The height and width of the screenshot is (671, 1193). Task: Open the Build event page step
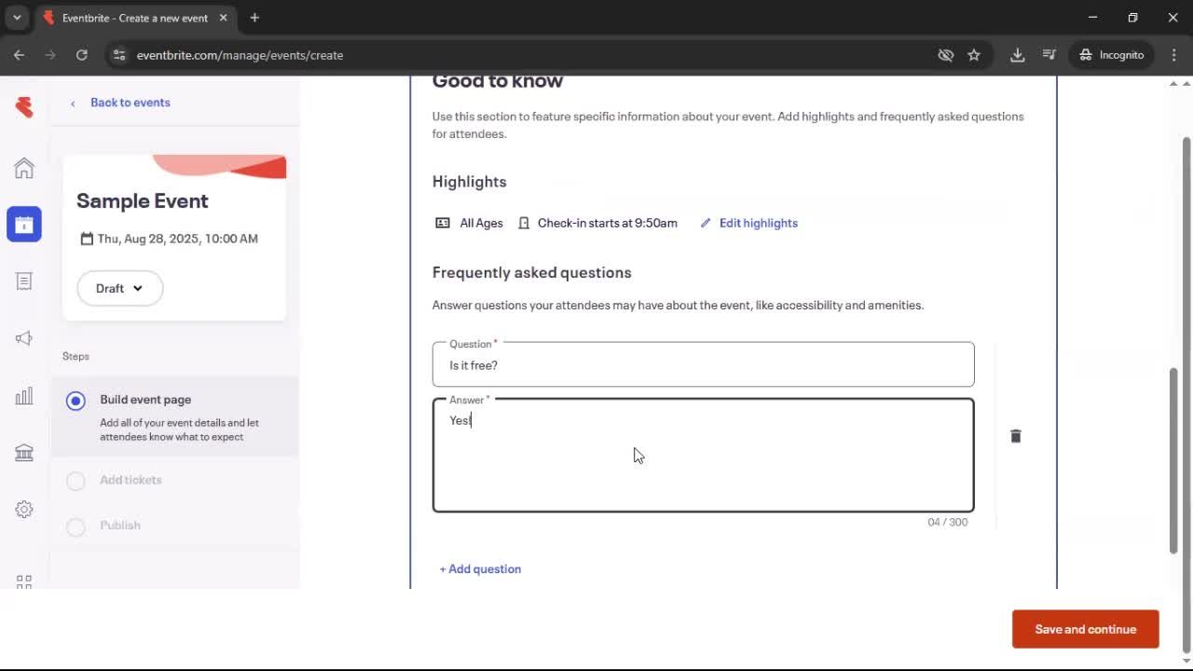tap(174, 417)
